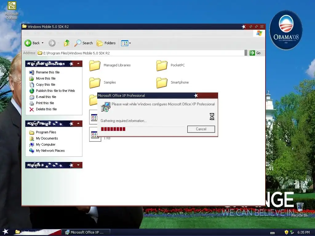Click the security shield tray icon
Viewport: 315px width, 236px height.
click(x=286, y=232)
